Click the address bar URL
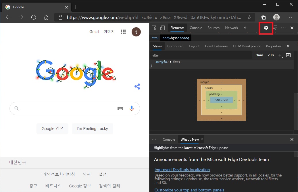This screenshot has width=298, height=192. click(x=154, y=18)
